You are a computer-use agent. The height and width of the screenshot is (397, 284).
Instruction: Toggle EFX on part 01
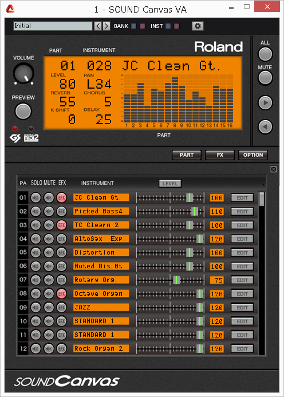[x=62, y=197]
